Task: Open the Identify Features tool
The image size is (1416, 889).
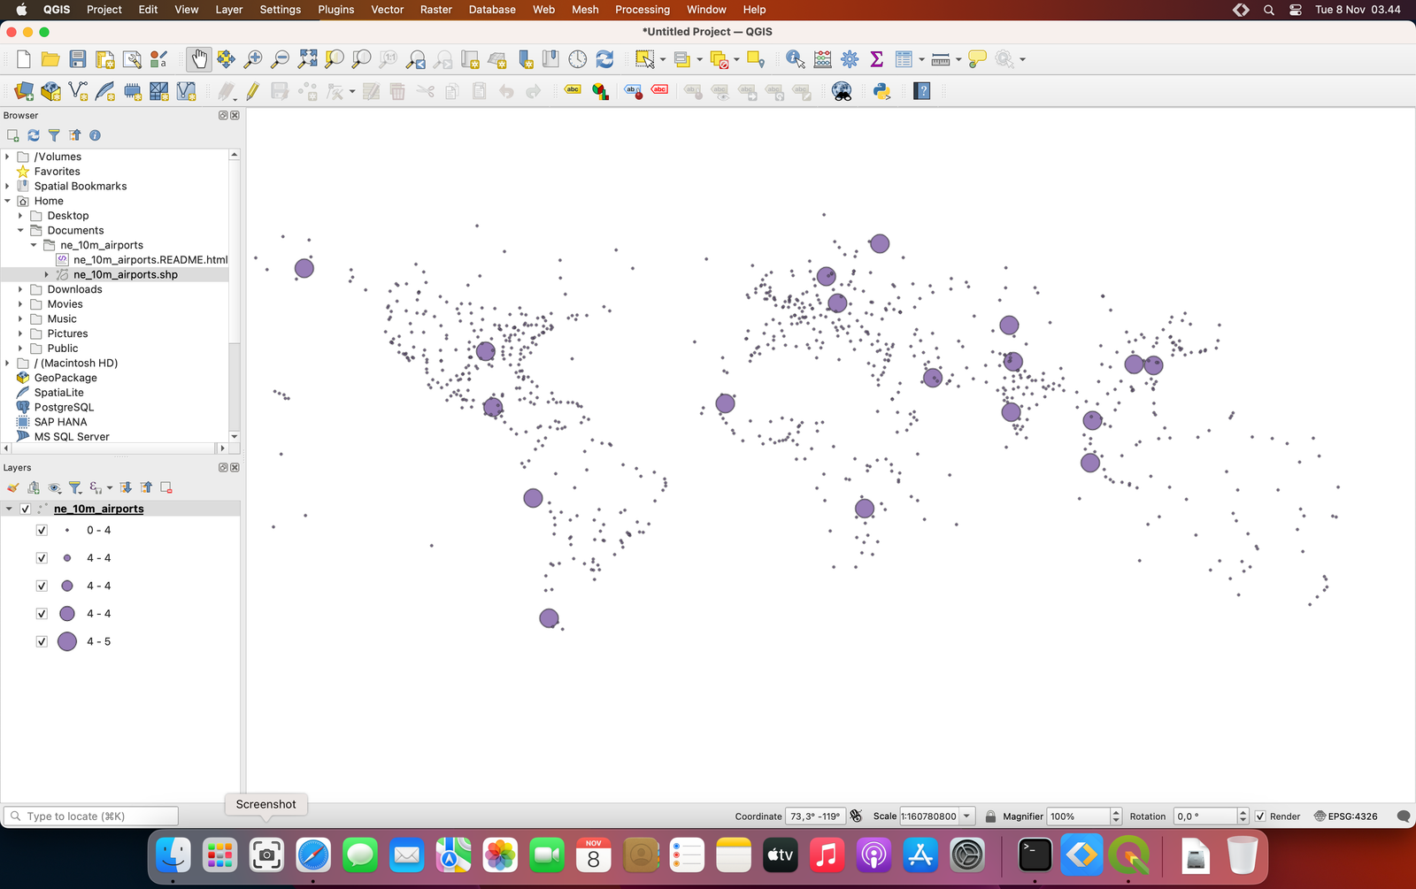Action: [794, 58]
